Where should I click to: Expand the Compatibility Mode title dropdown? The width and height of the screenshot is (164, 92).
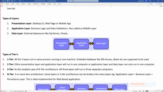(x=57, y=1)
